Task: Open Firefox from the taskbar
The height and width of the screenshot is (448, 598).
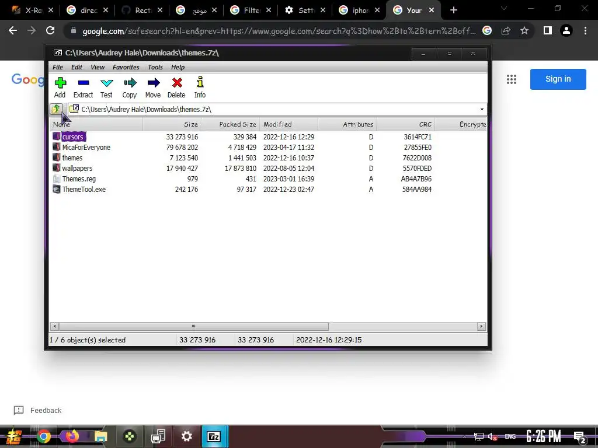Action: (72, 436)
